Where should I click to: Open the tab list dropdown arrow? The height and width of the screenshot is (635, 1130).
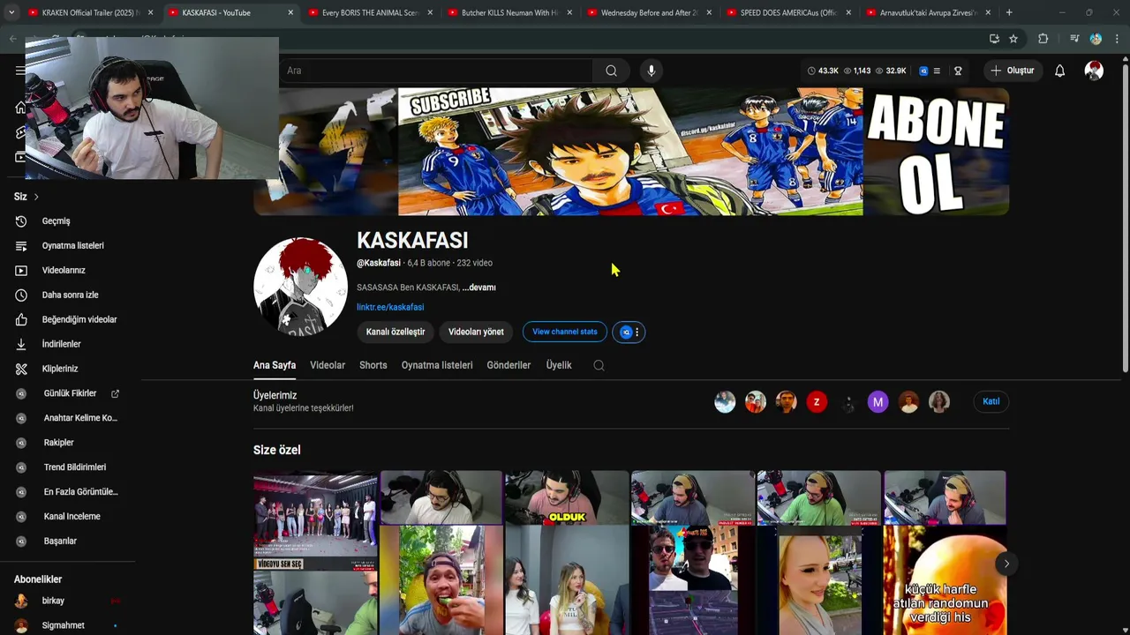coord(11,12)
